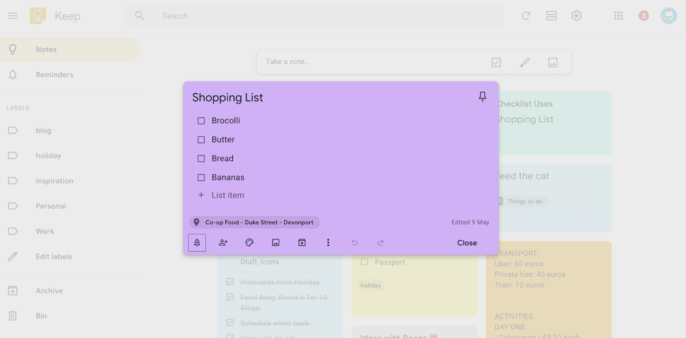Create new note with image icon
Viewport: 686px width, 338px height.
[553, 62]
